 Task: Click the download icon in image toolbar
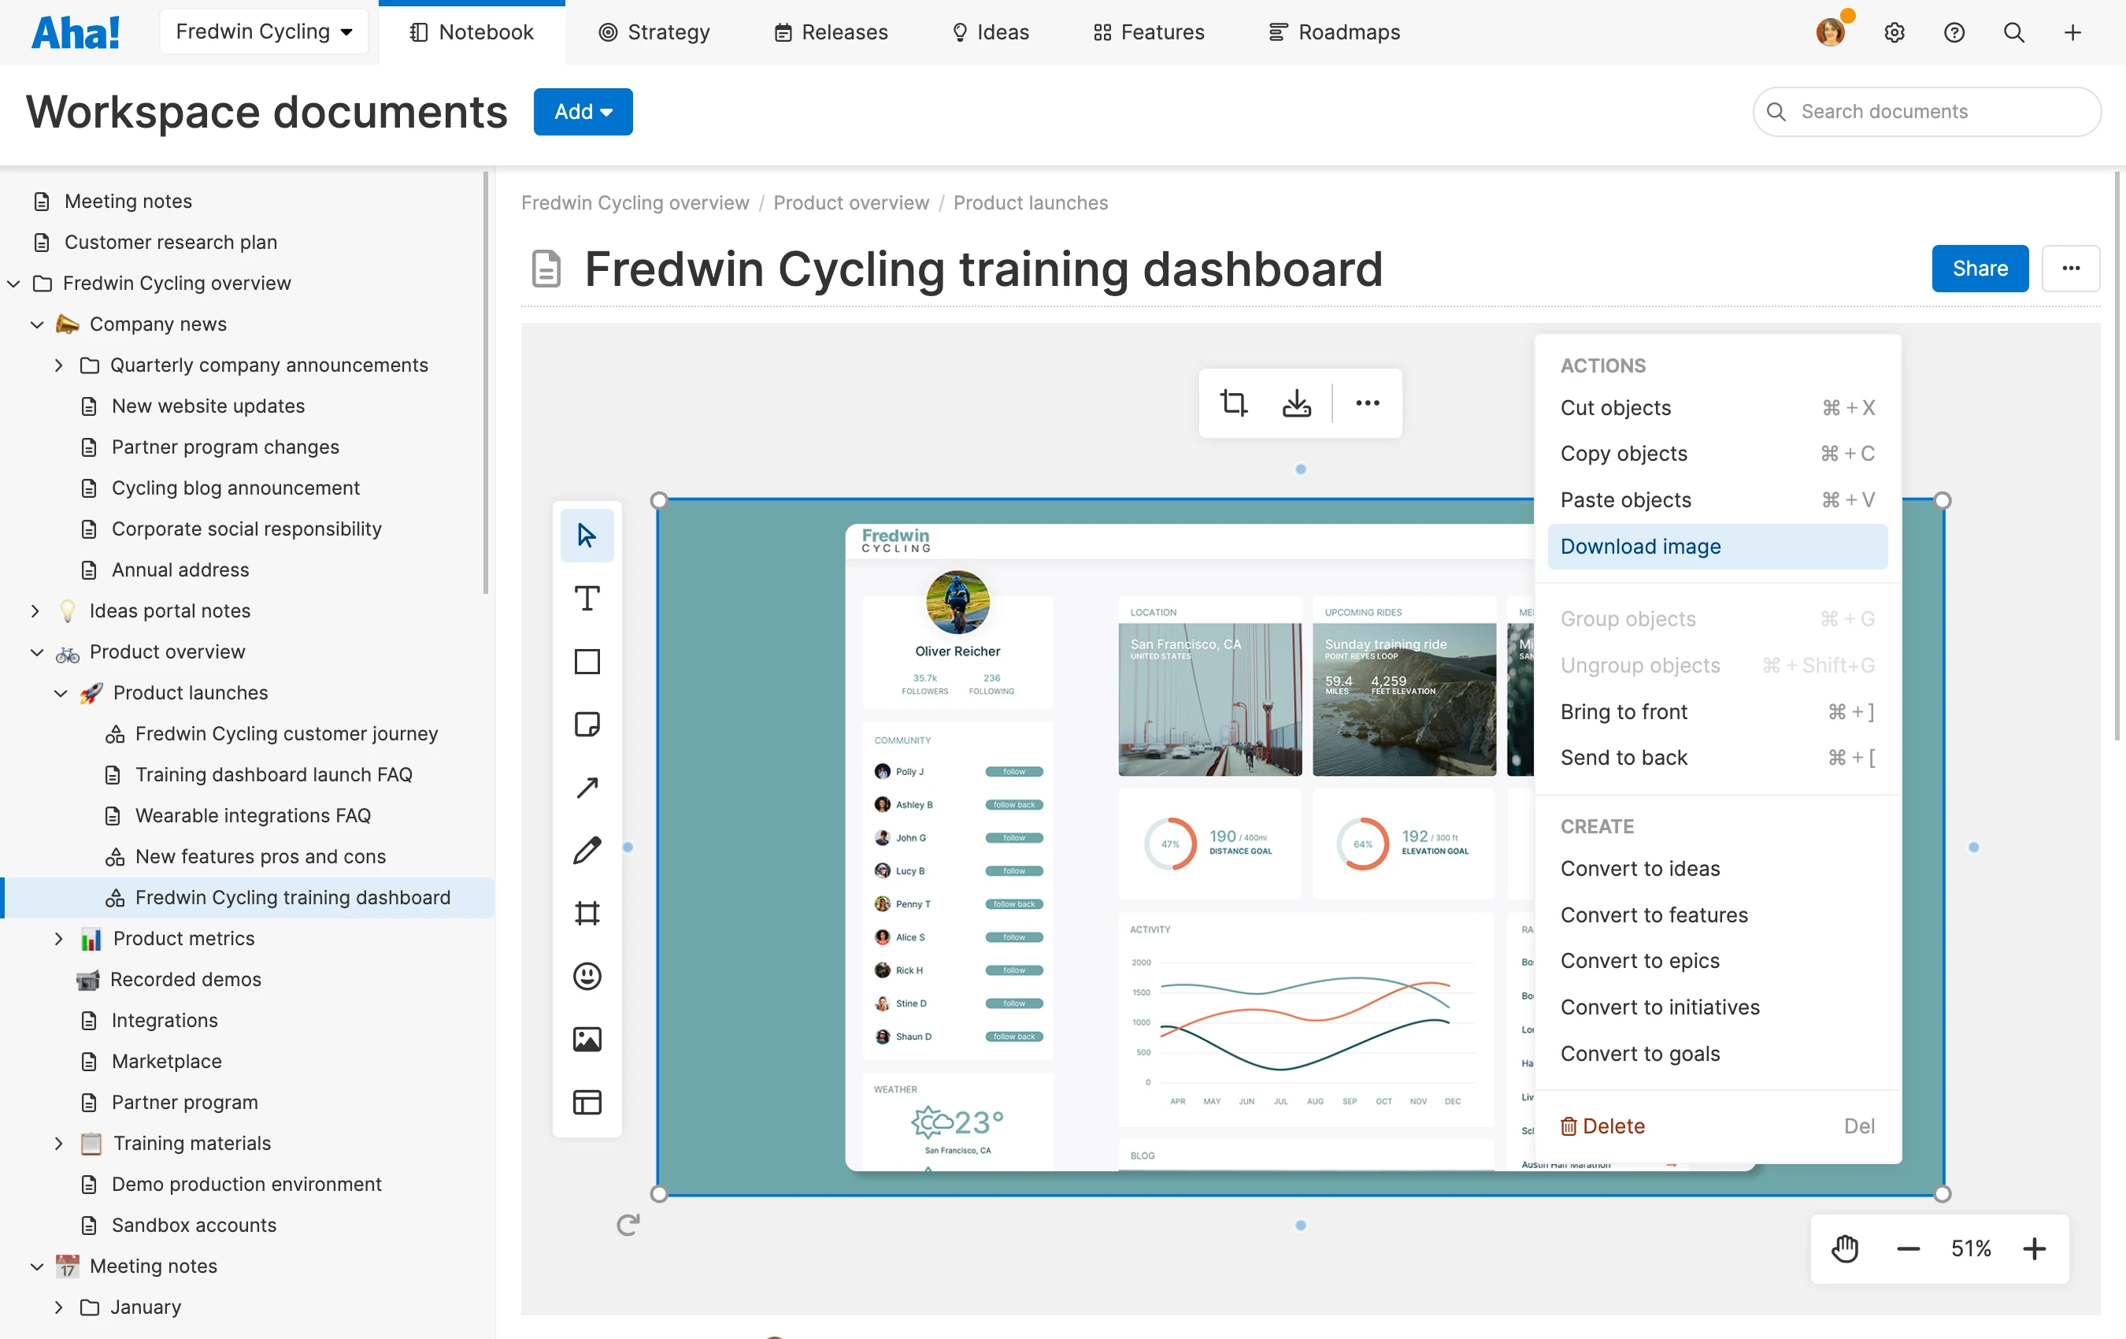(1295, 402)
